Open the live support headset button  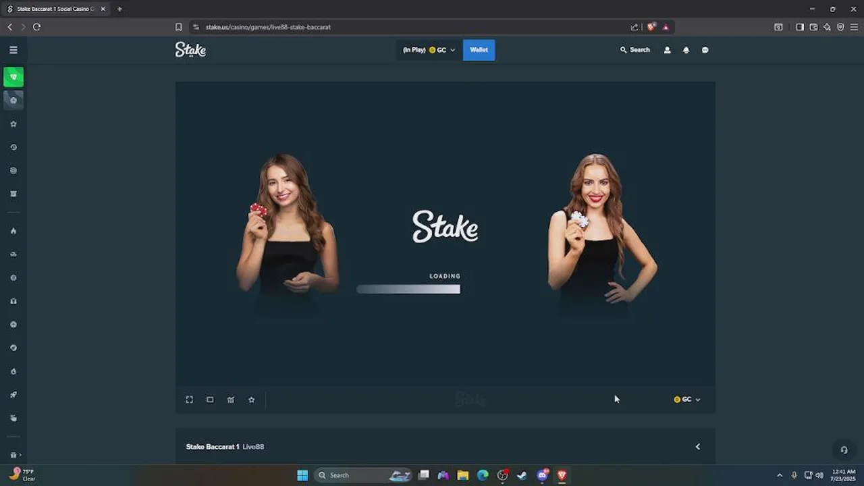(843, 450)
